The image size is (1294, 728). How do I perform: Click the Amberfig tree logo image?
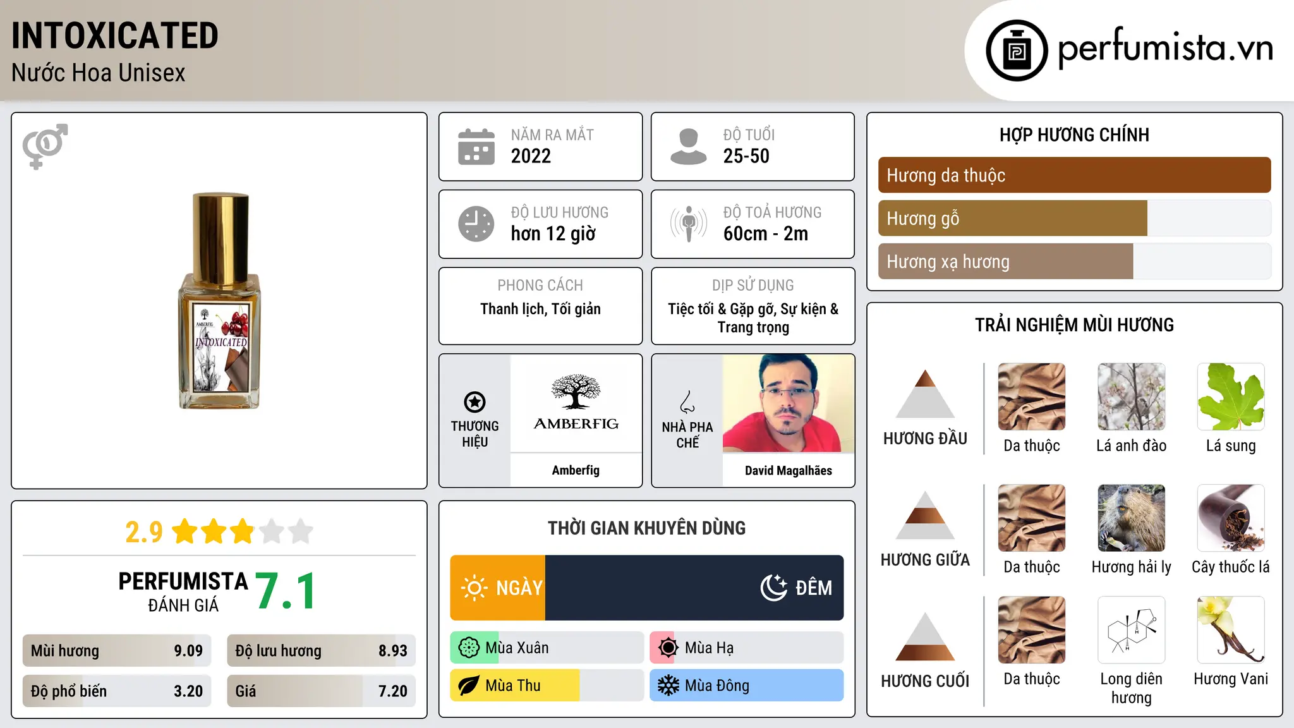pyautogui.click(x=576, y=403)
